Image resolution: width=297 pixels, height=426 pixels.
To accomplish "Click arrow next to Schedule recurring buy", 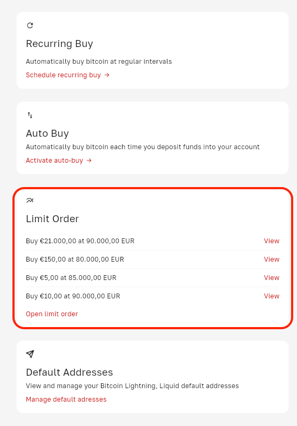I will pos(107,75).
